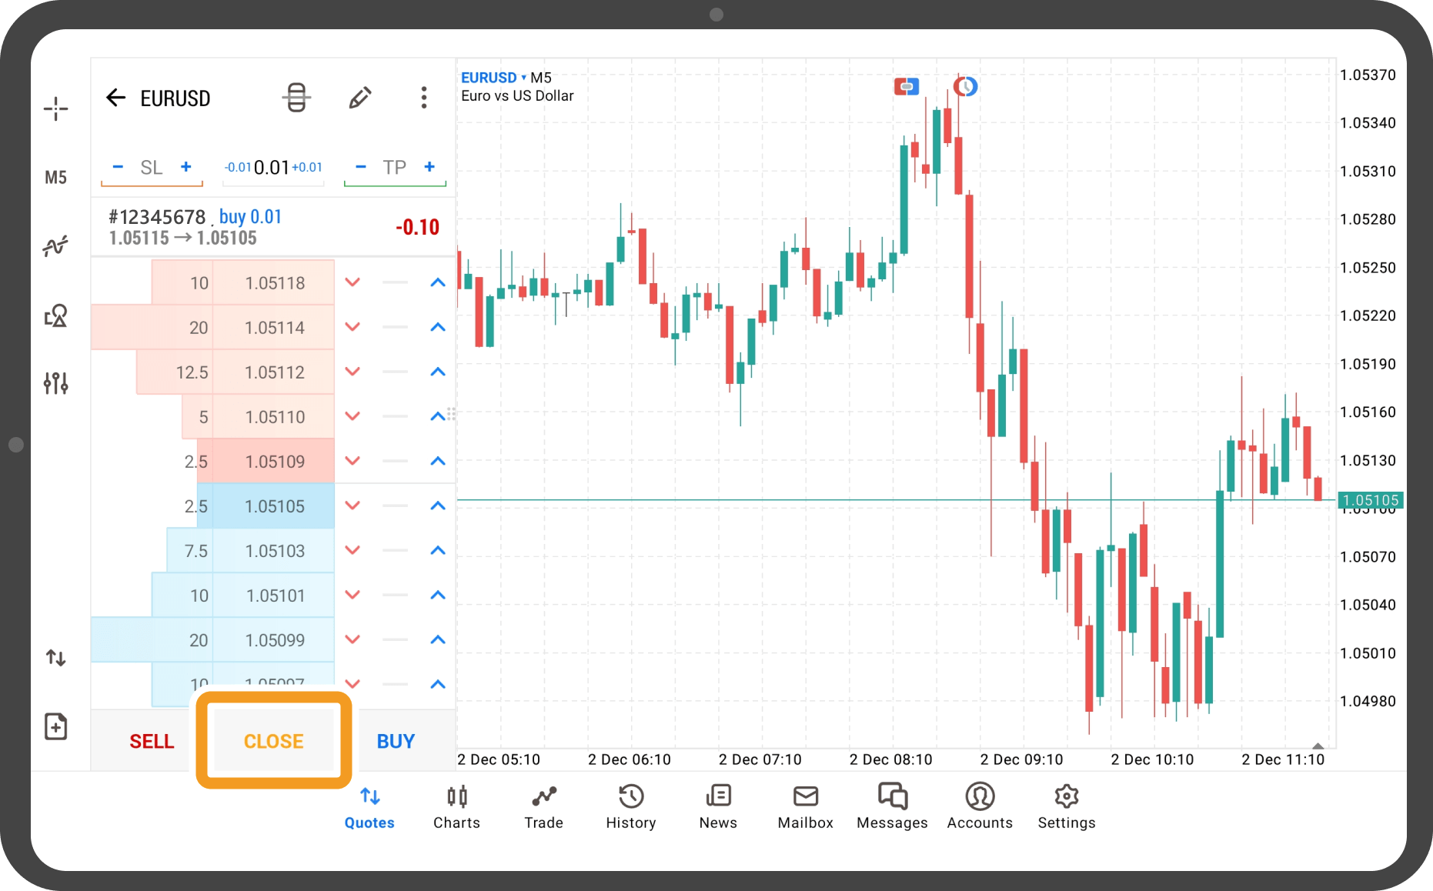Increase volume by +0.01
The height and width of the screenshot is (891, 1433).
point(307,168)
